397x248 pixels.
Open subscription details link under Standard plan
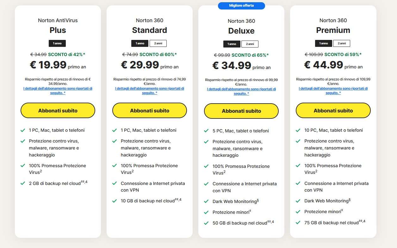(150, 91)
